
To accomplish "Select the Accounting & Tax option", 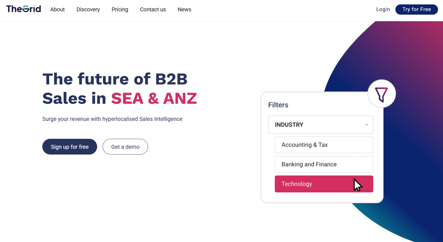I will 324,145.
